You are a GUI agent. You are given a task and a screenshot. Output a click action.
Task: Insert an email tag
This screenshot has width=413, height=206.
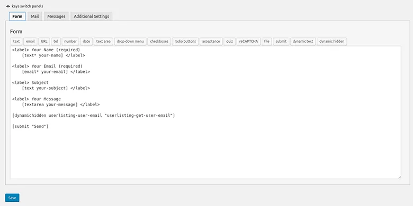30,41
